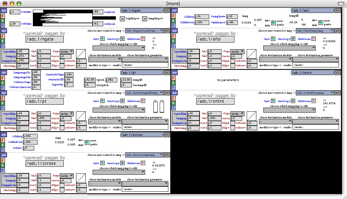The image size is (347, 199).
Task: Click /deleteone button in the afol mapper
Action: pyautogui.click(x=313, y=39)
